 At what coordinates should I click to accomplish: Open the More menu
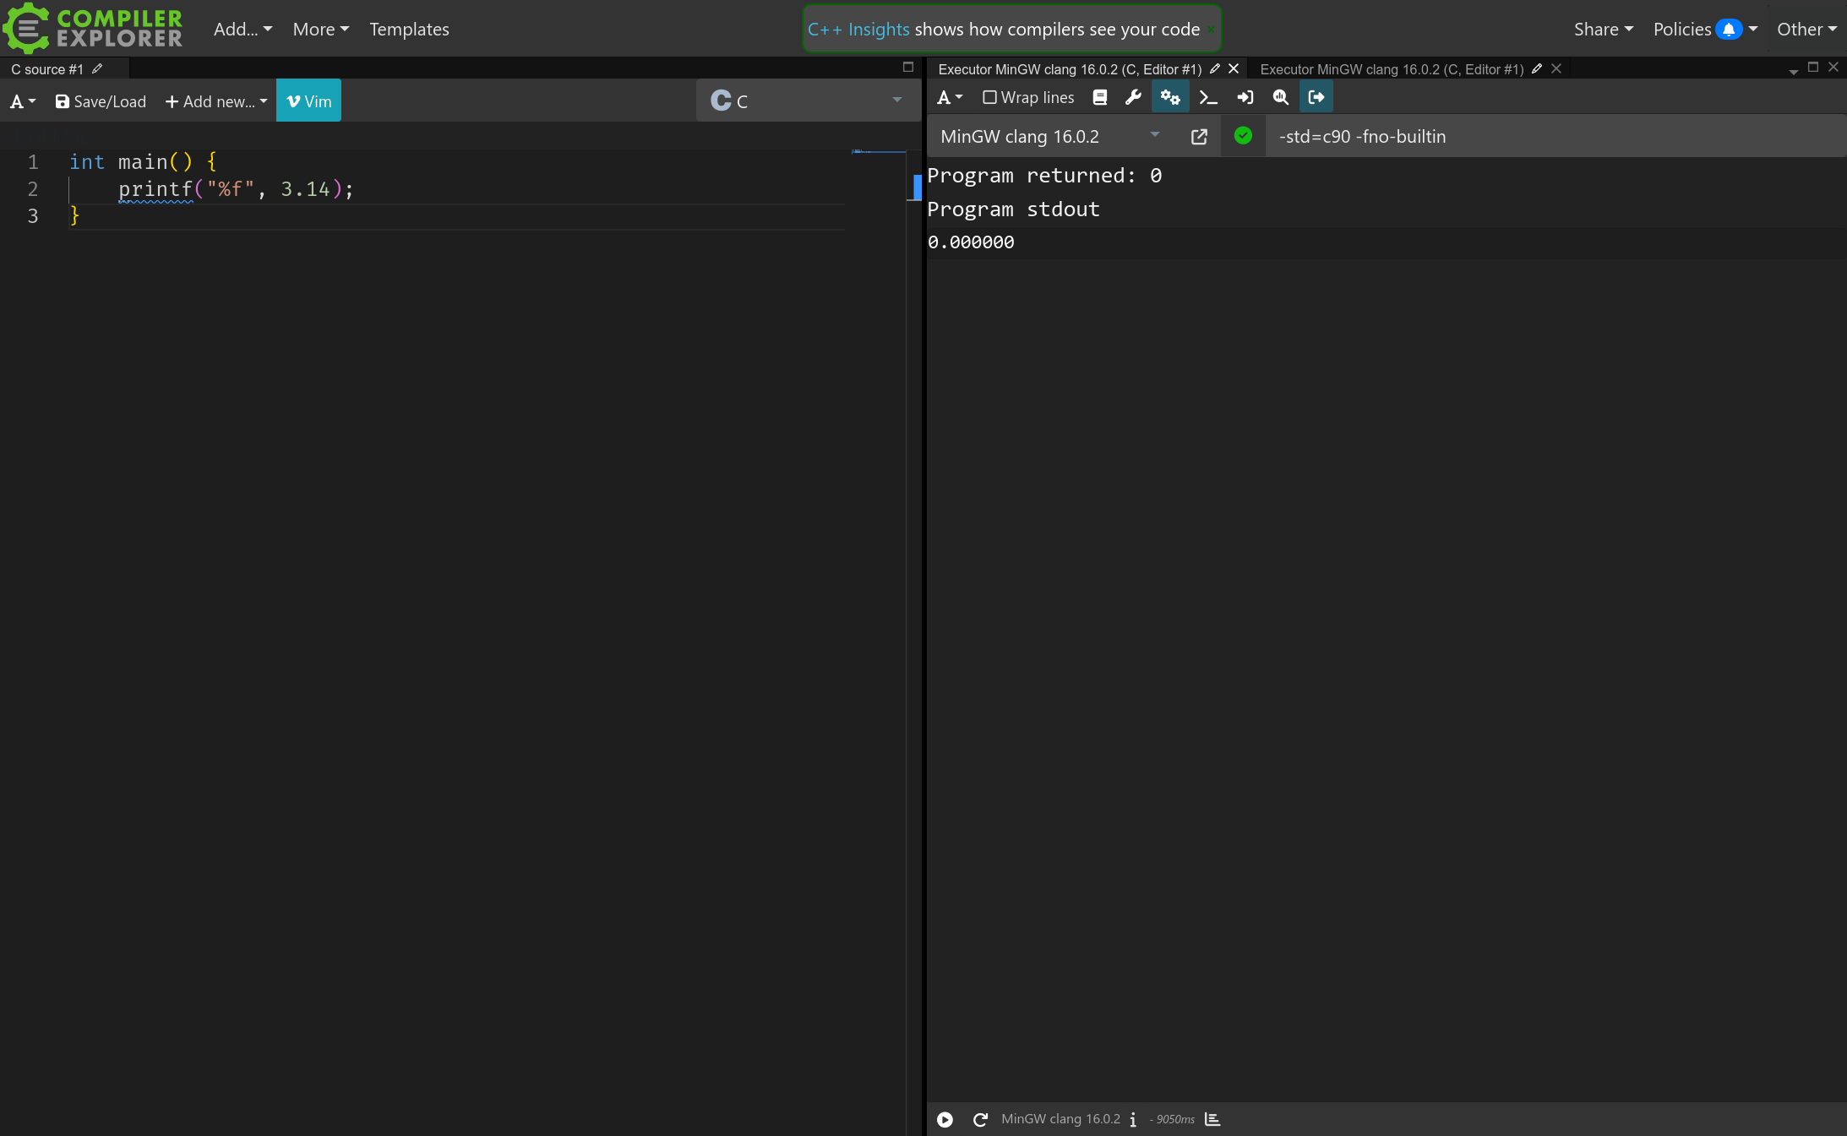coord(320,30)
